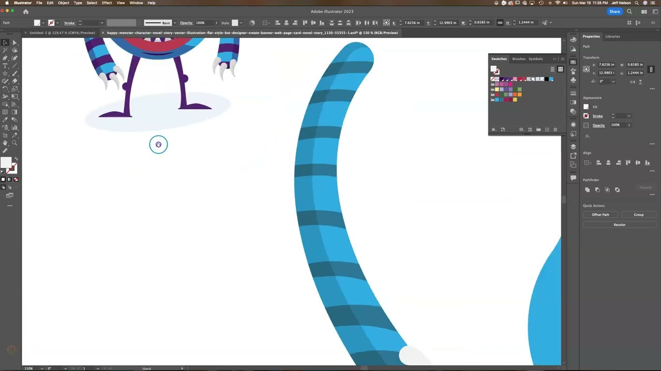Click the Share button

[x=615, y=11]
